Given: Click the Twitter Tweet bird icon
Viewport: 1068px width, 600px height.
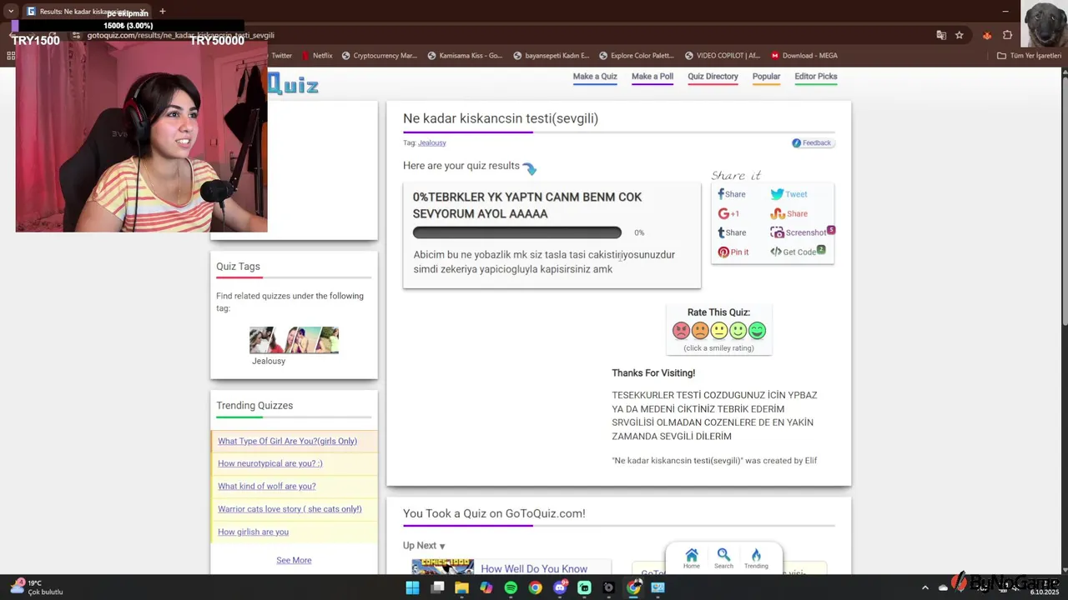Looking at the screenshot, I should (x=777, y=194).
